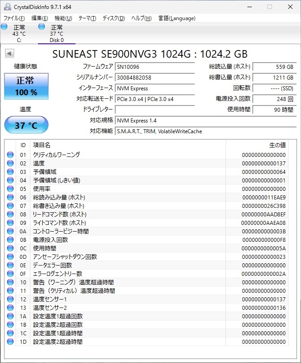This screenshot has height=363, width=301.
Task: Select the status orb of row 1A 設定温度1超過回数
Action: [10, 316]
